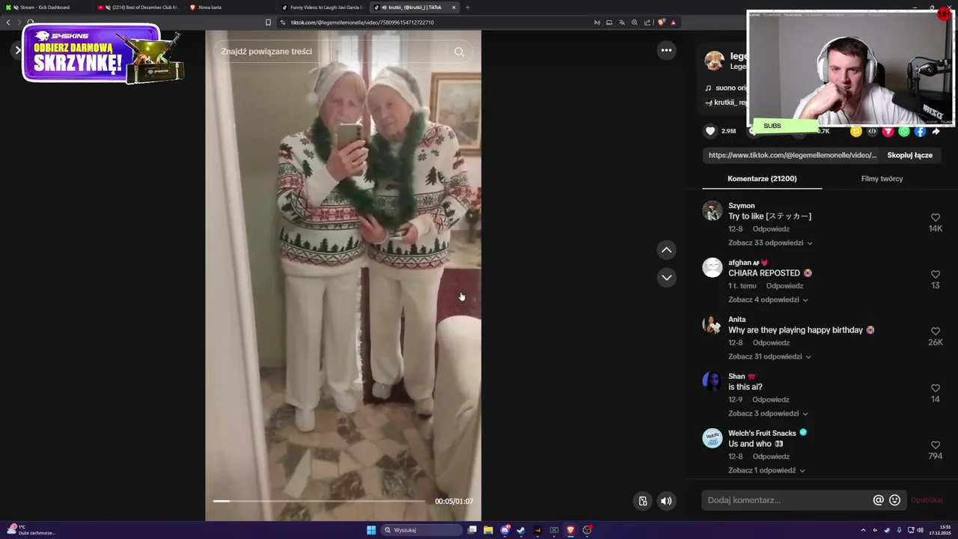Open the embed code icon

(872, 131)
